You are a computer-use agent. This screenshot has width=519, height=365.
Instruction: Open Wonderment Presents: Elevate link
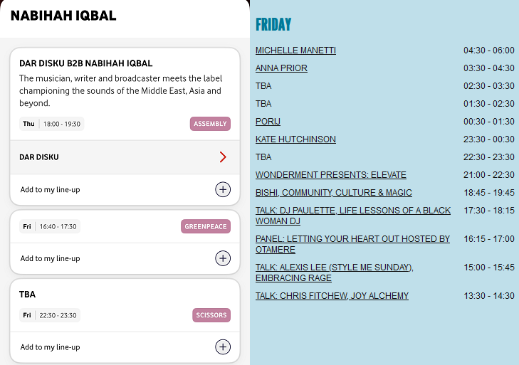[330, 175]
